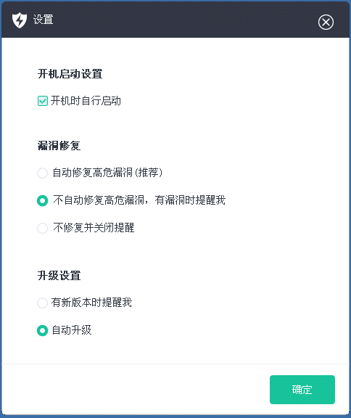Click the 开机启动设置 section heading
This screenshot has width=351, height=418.
point(70,73)
